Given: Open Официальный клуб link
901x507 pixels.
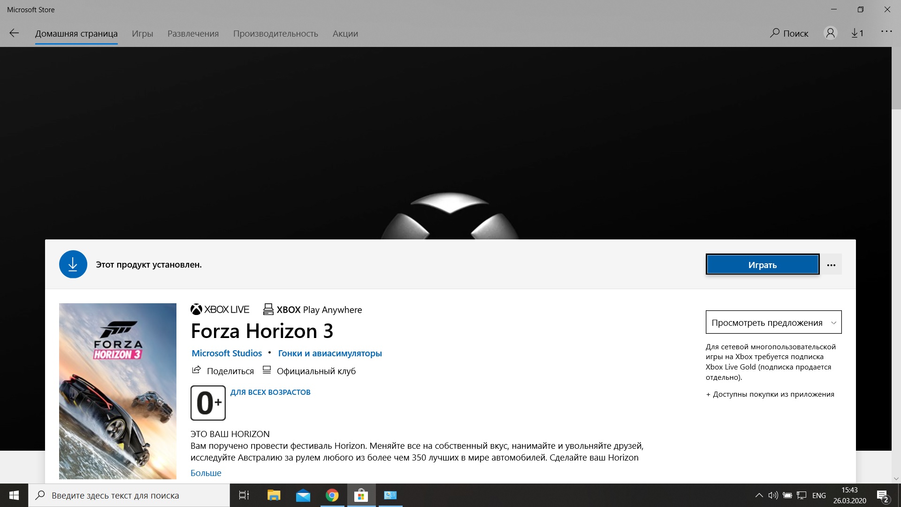Looking at the screenshot, I should tap(309, 371).
